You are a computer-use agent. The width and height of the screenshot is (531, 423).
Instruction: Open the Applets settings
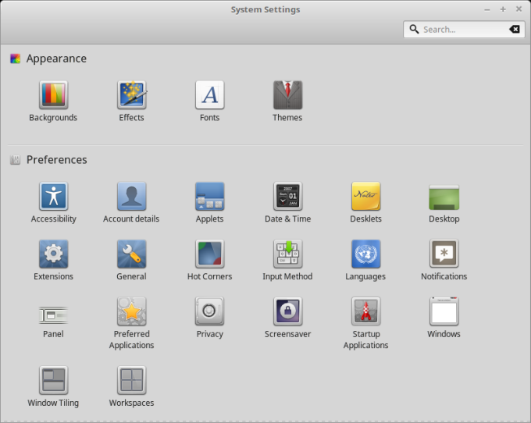pos(209,197)
